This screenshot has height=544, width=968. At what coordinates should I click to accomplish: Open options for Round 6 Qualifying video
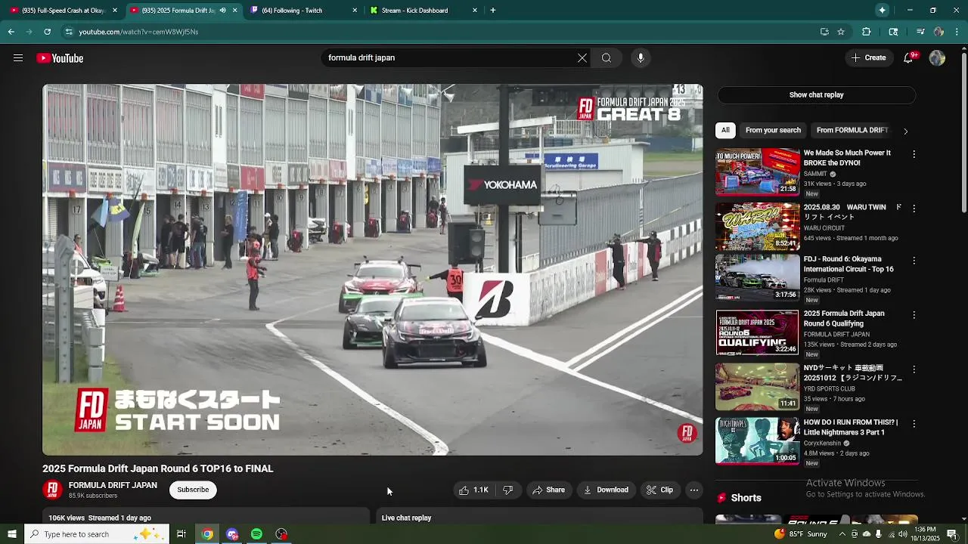pyautogui.click(x=914, y=315)
